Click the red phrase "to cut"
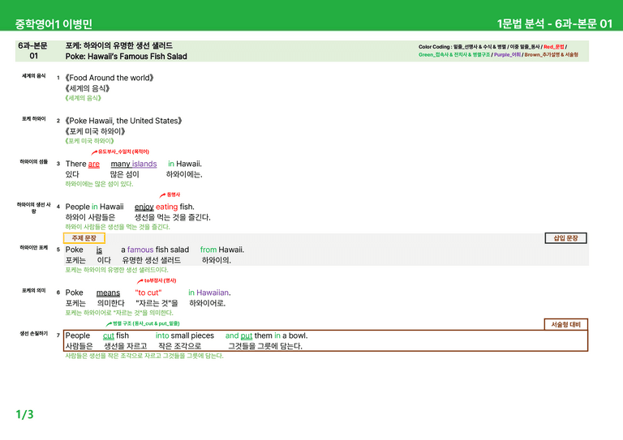 148,293
